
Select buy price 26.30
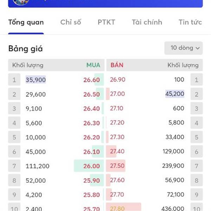[x=91, y=123]
